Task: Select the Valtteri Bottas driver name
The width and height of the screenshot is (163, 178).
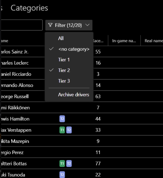Action: point(14,164)
